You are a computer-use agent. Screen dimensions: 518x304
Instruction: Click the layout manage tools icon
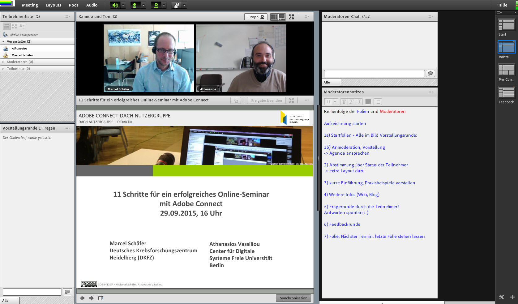click(x=502, y=297)
